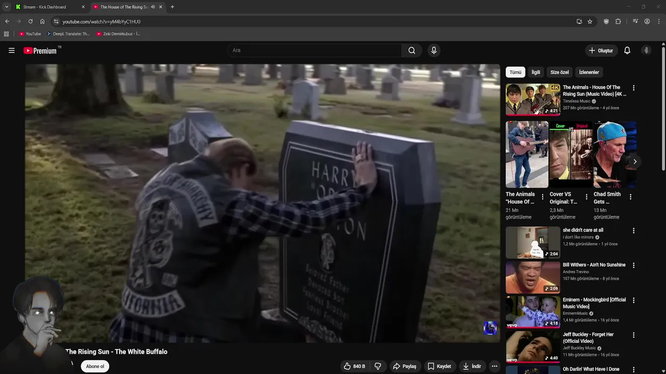
Task: Show next shorts with arrow
Action: [634, 162]
